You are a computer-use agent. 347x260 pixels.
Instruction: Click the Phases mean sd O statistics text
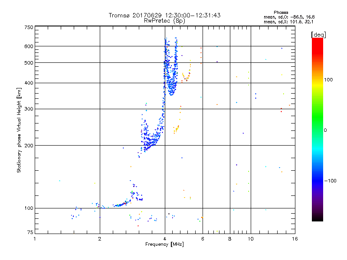pyautogui.click(x=289, y=15)
